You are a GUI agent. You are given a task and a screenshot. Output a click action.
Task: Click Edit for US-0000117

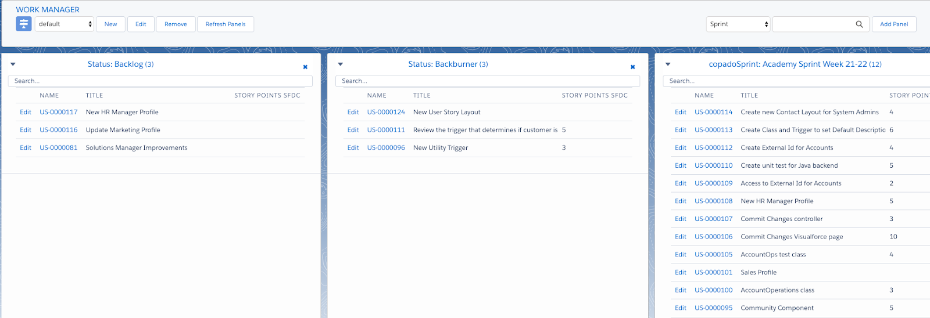click(x=26, y=112)
